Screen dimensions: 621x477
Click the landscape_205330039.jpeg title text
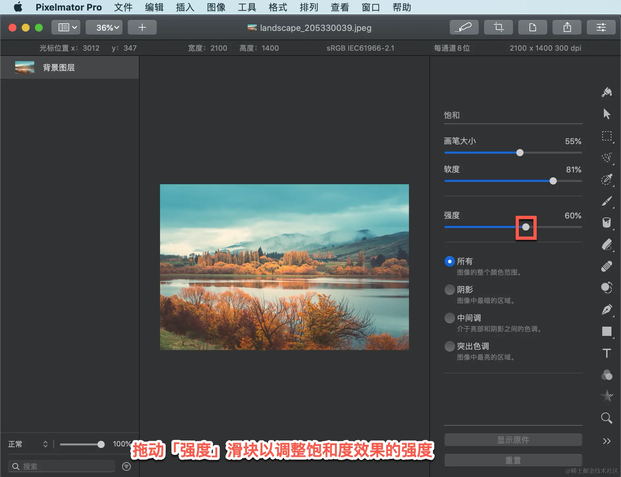pyautogui.click(x=316, y=28)
